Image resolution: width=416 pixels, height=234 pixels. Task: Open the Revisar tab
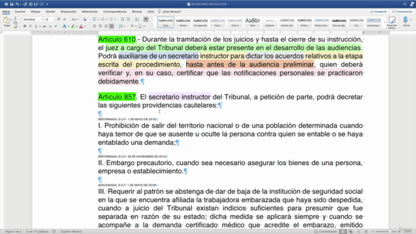coord(137,12)
